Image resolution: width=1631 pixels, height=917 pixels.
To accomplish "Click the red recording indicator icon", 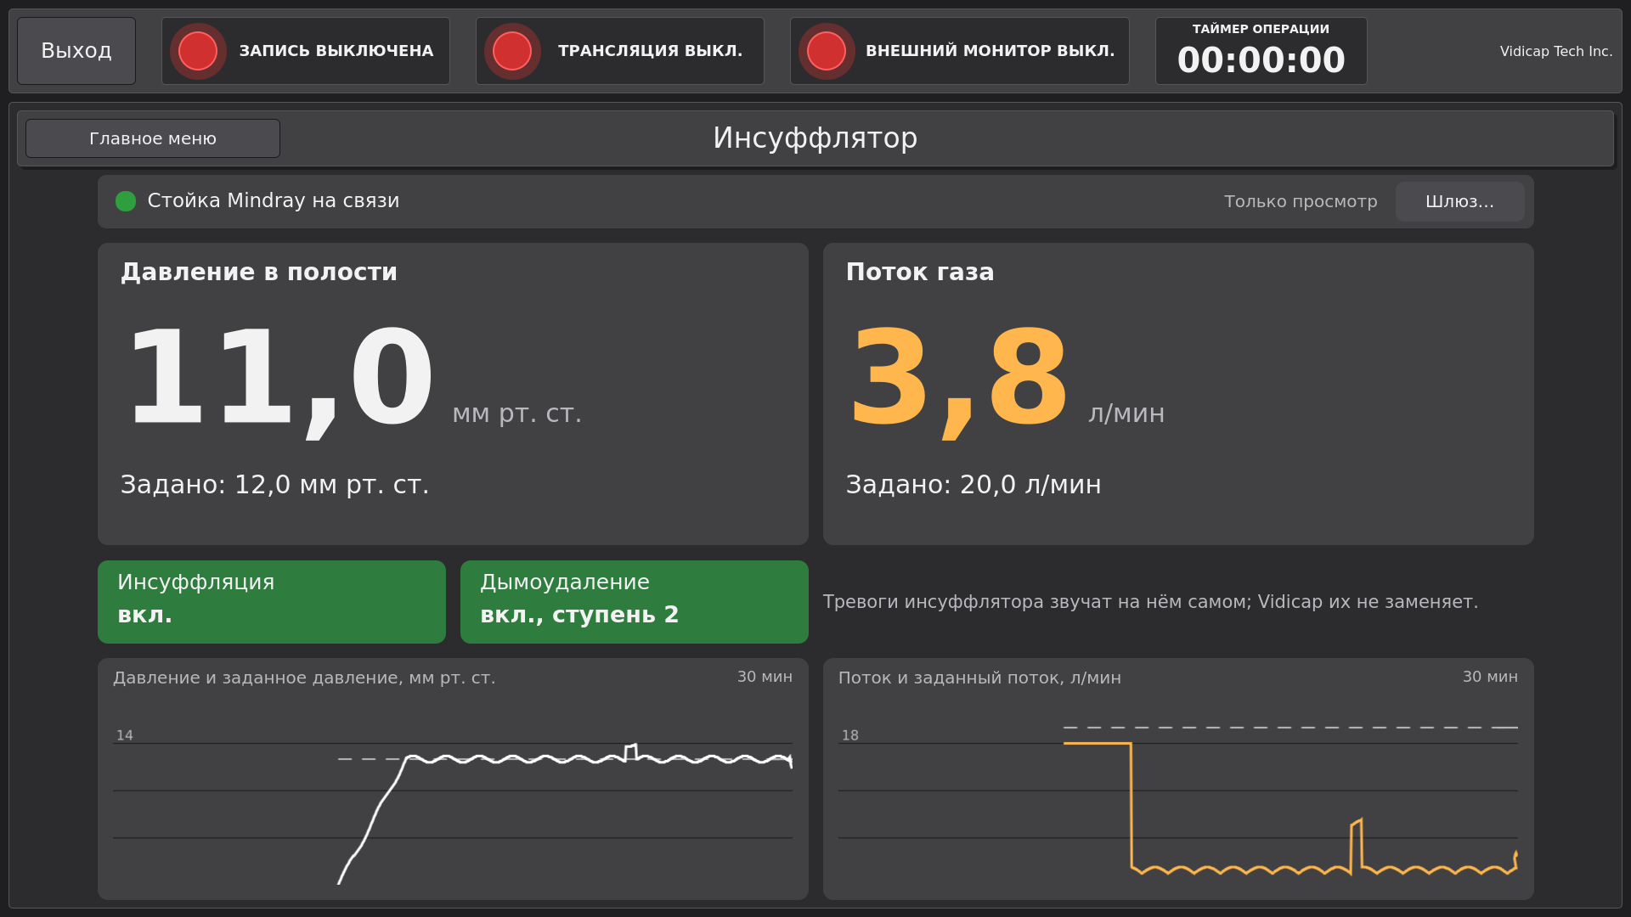I will [198, 51].
